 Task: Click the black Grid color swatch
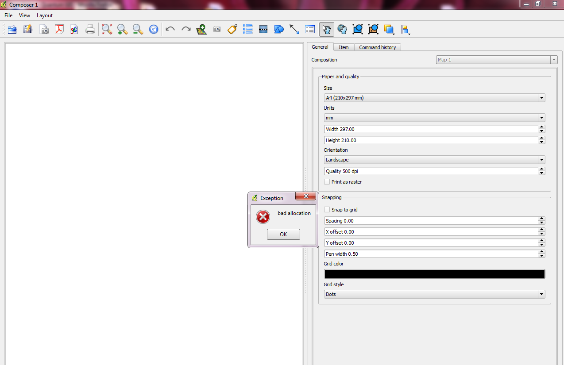(434, 274)
